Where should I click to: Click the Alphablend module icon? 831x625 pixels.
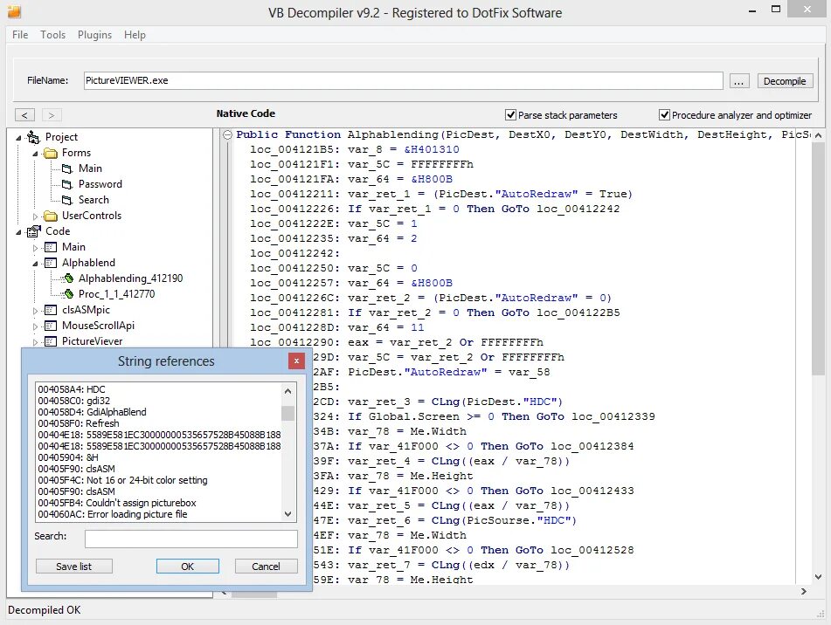pos(51,263)
